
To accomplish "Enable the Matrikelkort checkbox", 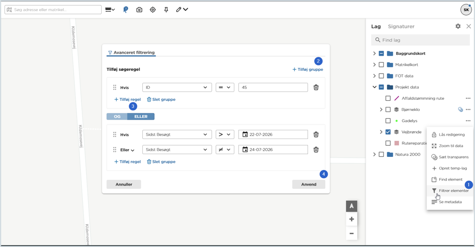I will tap(382, 64).
